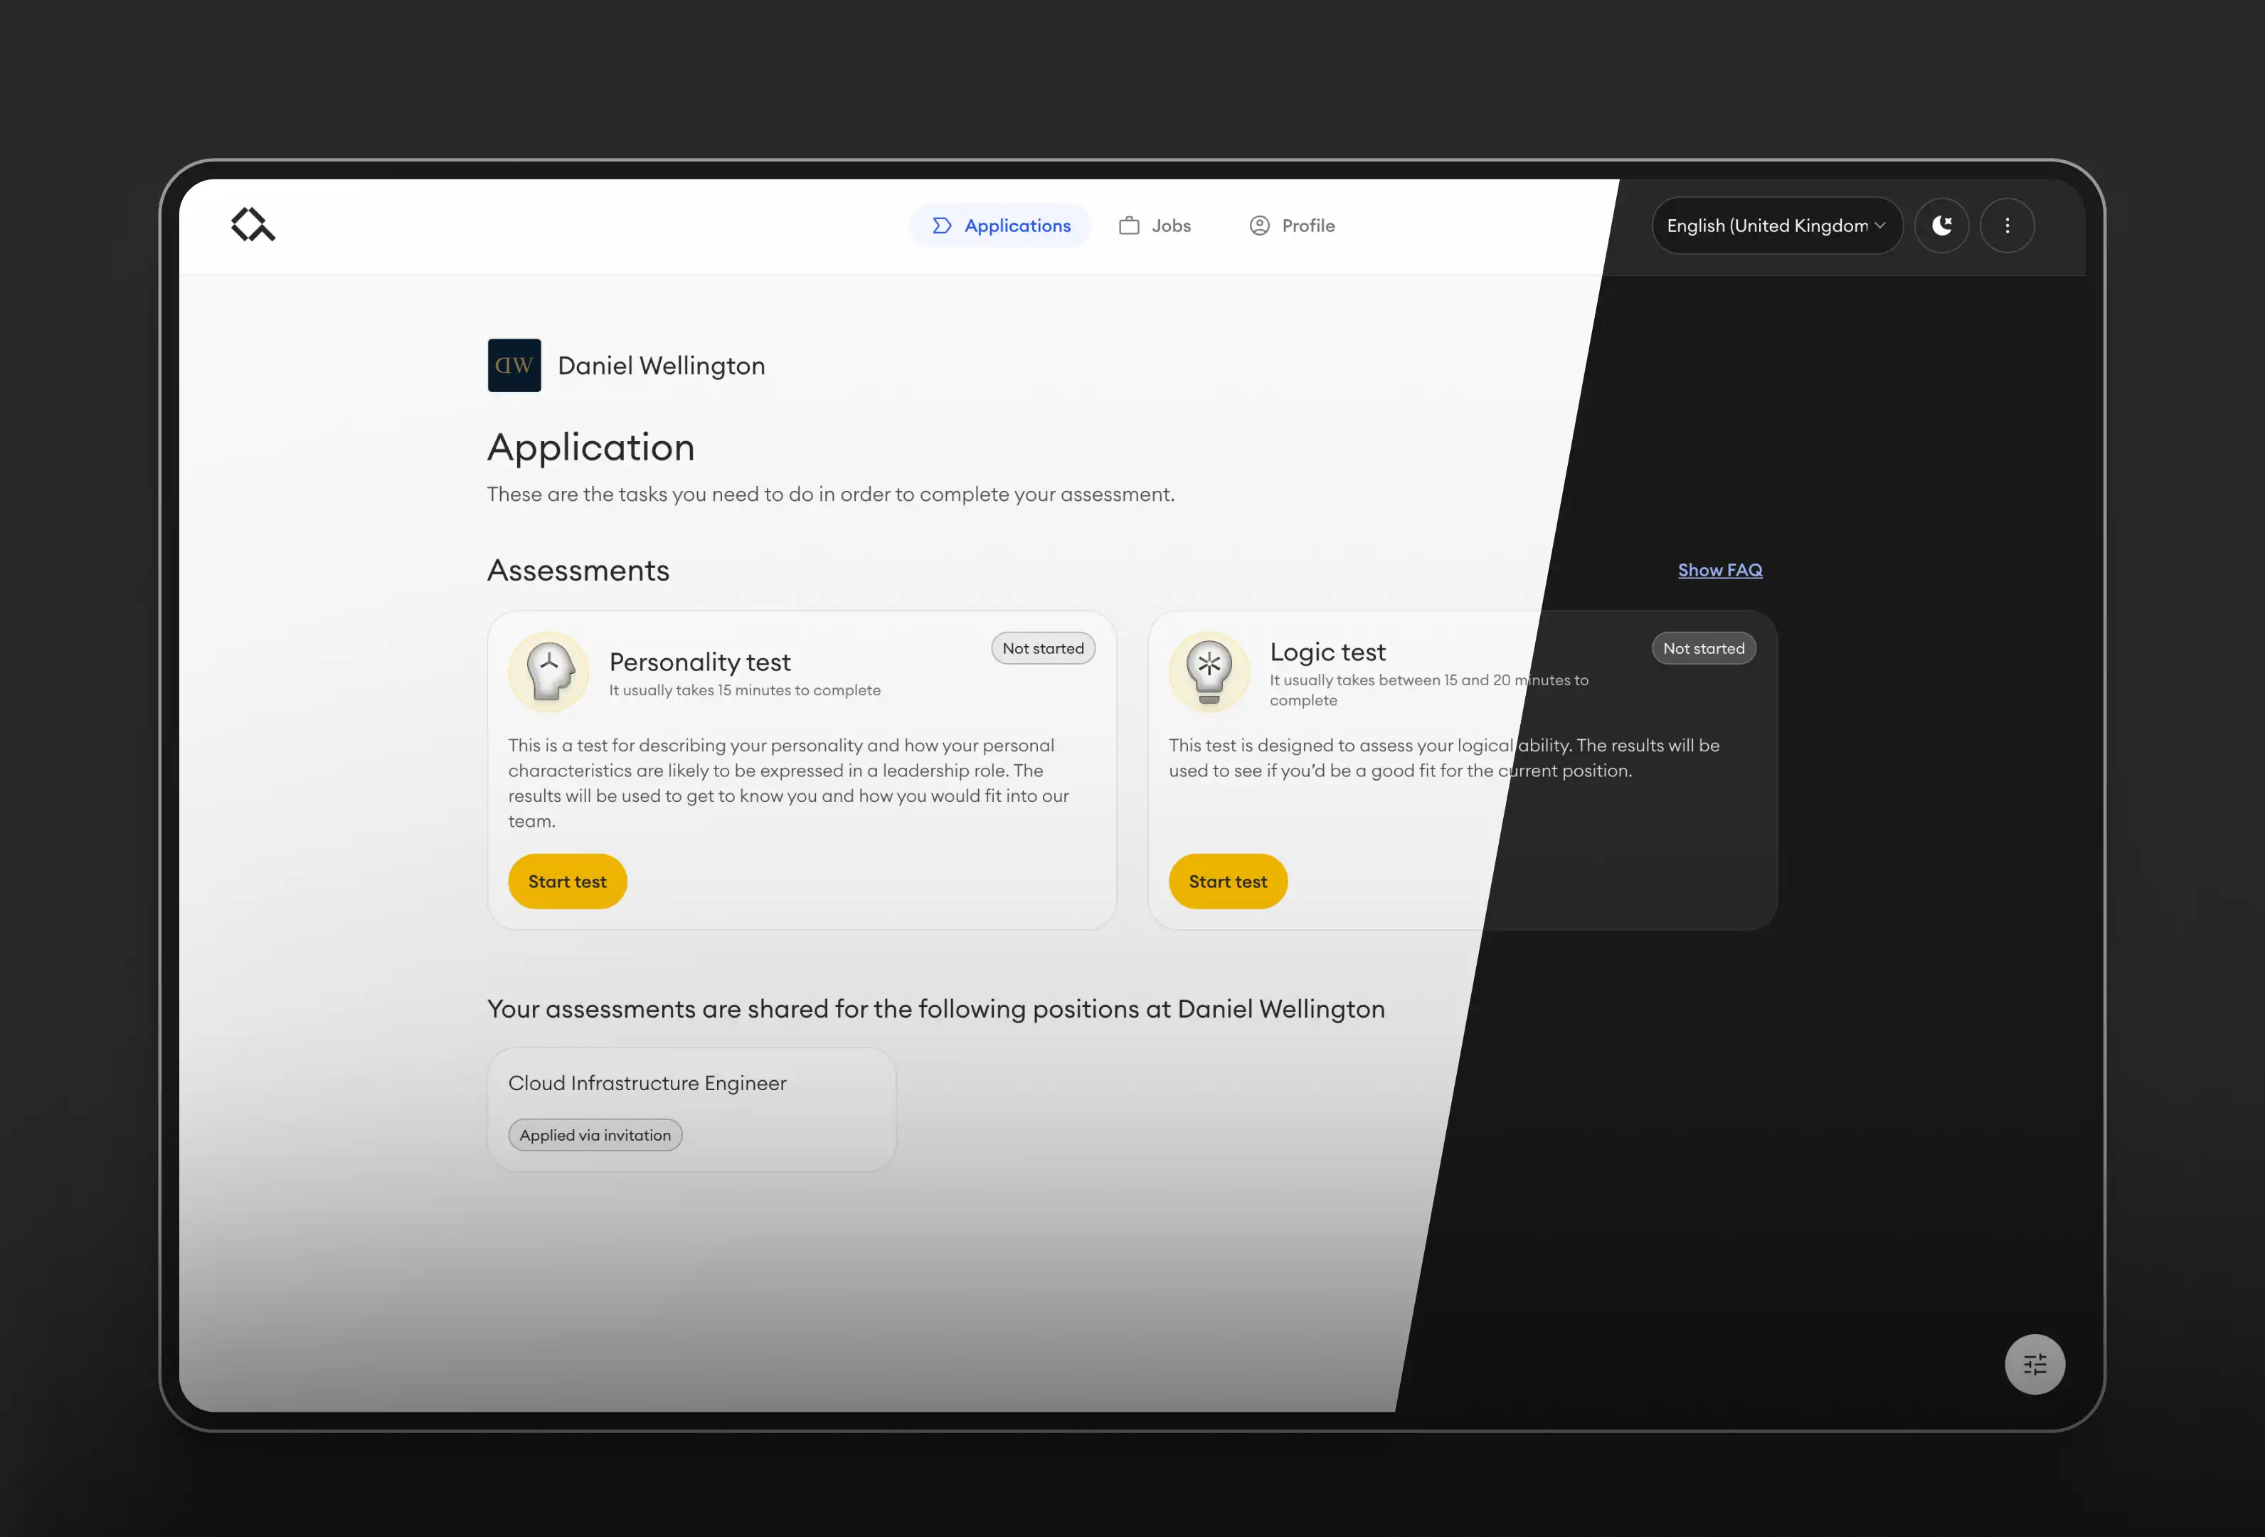Start the Personality test
This screenshot has width=2265, height=1537.
point(567,881)
